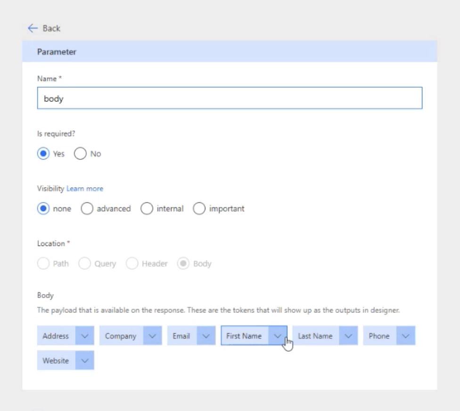The image size is (460, 411).
Task: Select Yes for Is required
Action: click(x=43, y=154)
